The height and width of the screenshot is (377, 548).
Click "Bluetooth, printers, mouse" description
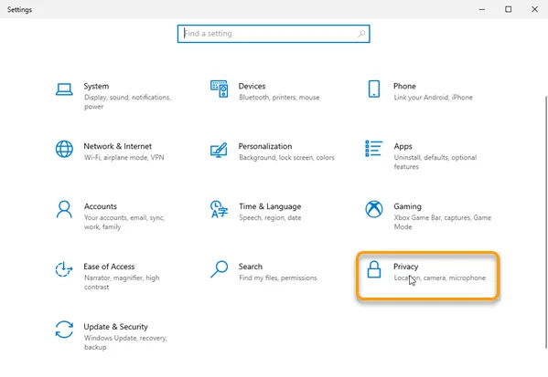tap(279, 98)
